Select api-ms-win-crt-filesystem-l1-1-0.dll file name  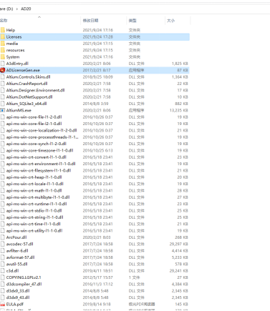(39, 170)
